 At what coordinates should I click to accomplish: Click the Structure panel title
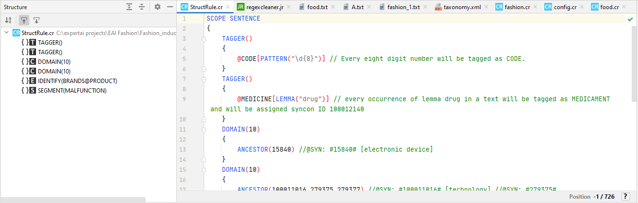point(15,7)
